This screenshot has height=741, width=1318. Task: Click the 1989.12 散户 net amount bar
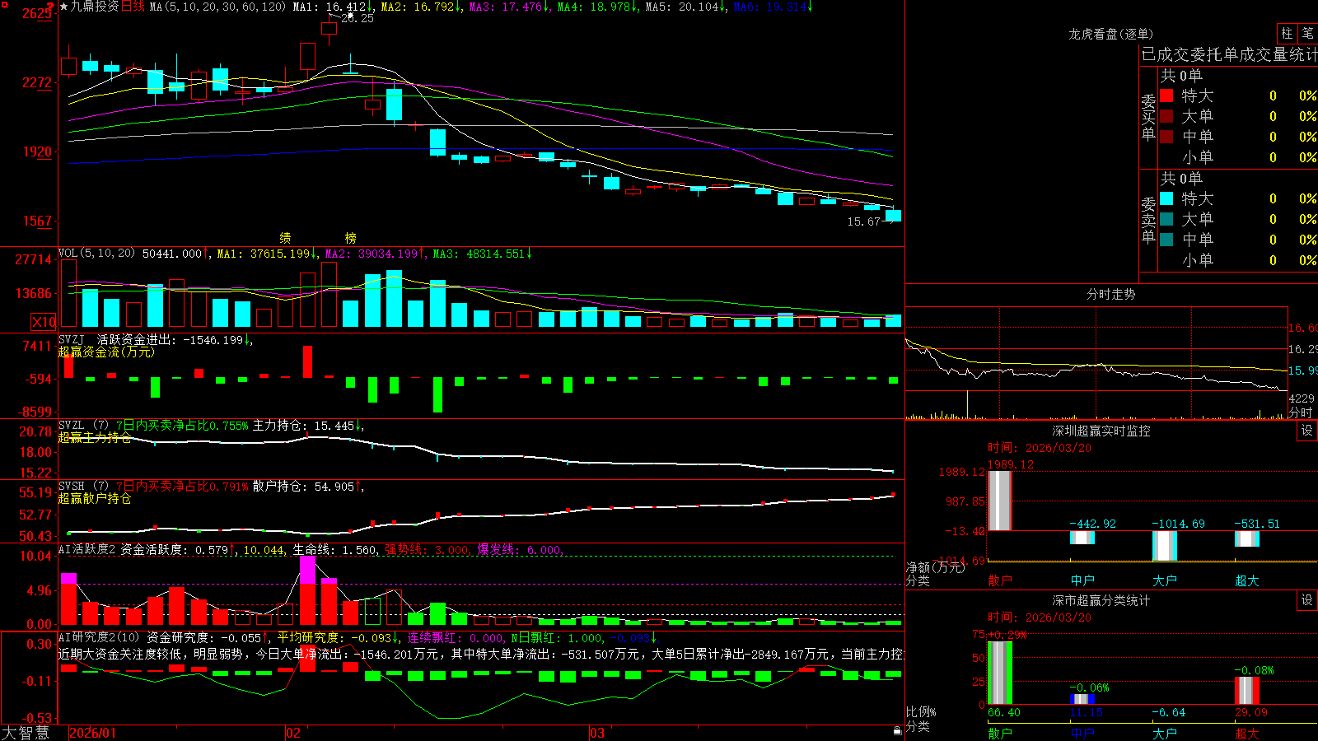(1000, 501)
